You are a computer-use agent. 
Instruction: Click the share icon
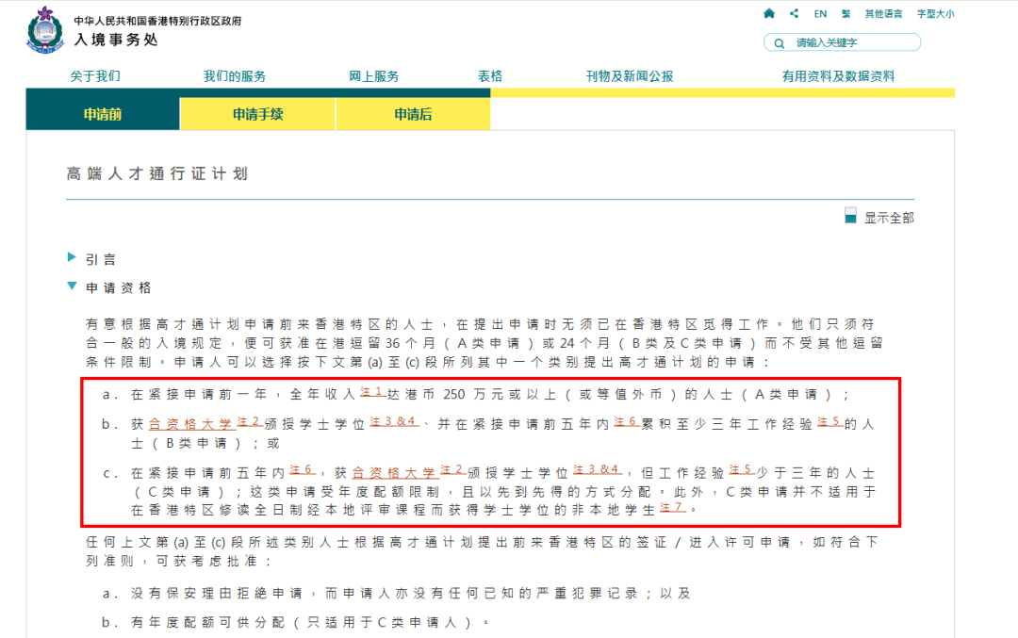pyautogui.click(x=795, y=13)
